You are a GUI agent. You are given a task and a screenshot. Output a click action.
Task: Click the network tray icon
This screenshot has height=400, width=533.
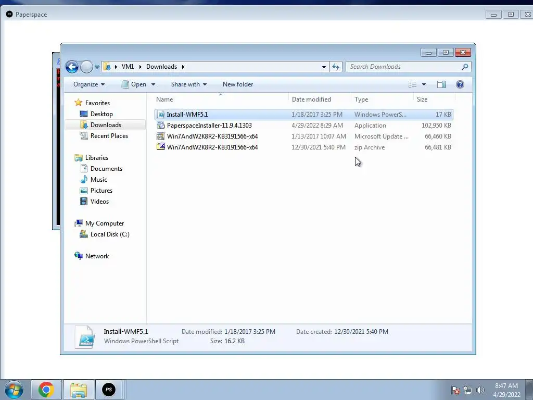point(468,390)
